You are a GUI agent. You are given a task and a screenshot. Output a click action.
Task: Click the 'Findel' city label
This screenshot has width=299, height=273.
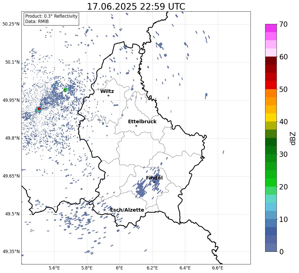[x=154, y=178]
